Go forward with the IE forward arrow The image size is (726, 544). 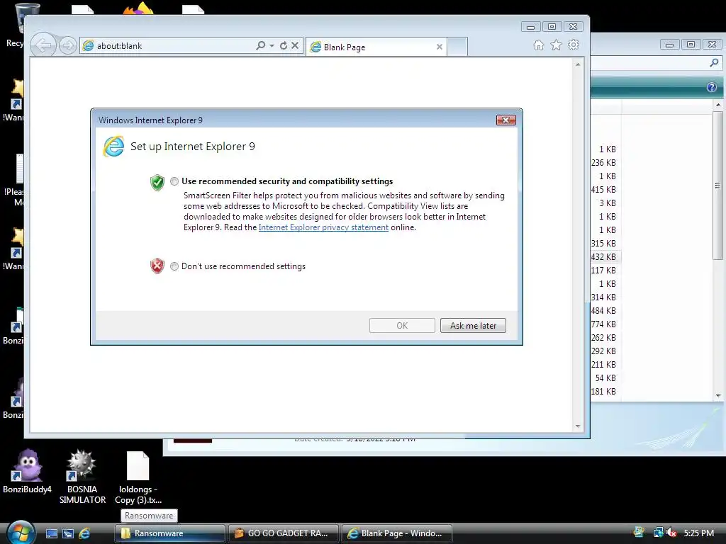click(x=67, y=45)
